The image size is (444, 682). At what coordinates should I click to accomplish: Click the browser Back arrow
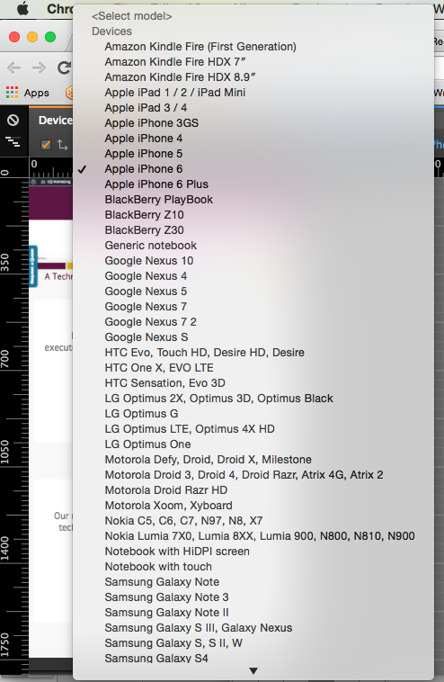pyautogui.click(x=13, y=67)
